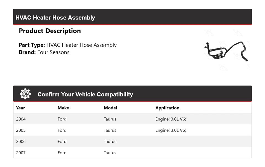This screenshot has width=265, height=167.
Task: Click the Year column header
Action: coord(20,108)
